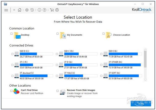Enable the 3T SOFT (K:) checkbox

101,76
